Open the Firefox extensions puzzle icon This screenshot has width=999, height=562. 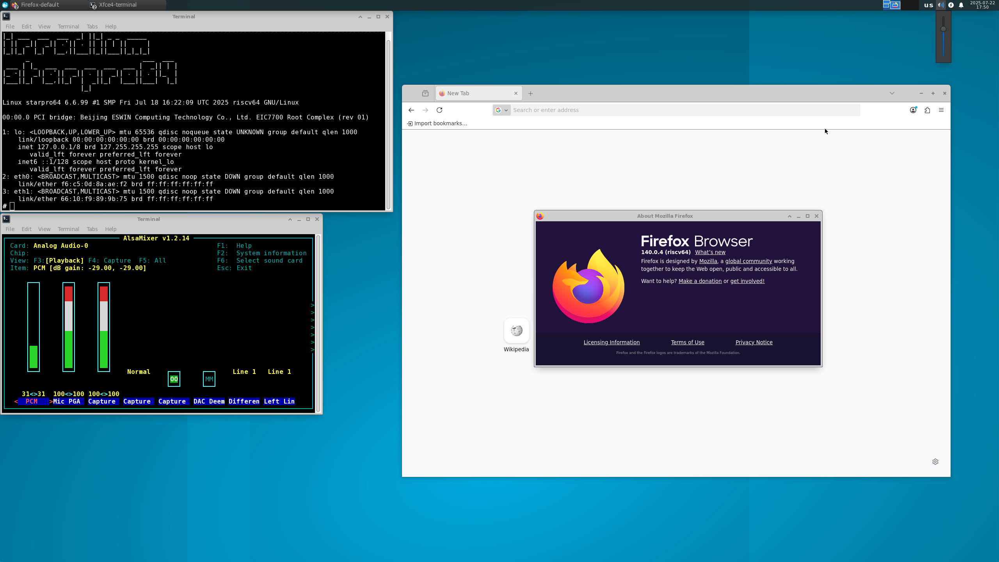tap(927, 110)
